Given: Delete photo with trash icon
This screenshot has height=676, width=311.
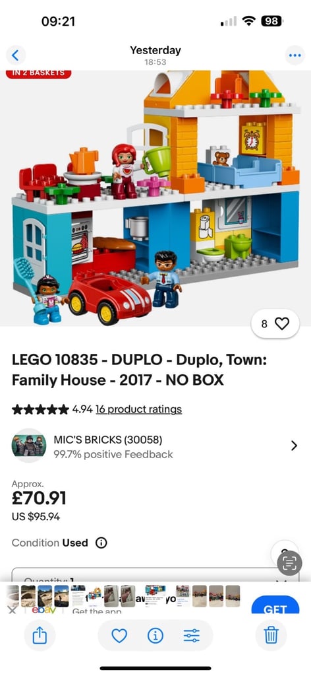Looking at the screenshot, I should (271, 635).
